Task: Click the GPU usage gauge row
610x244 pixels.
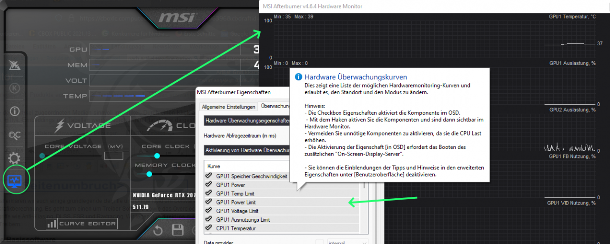Action: pos(164,49)
